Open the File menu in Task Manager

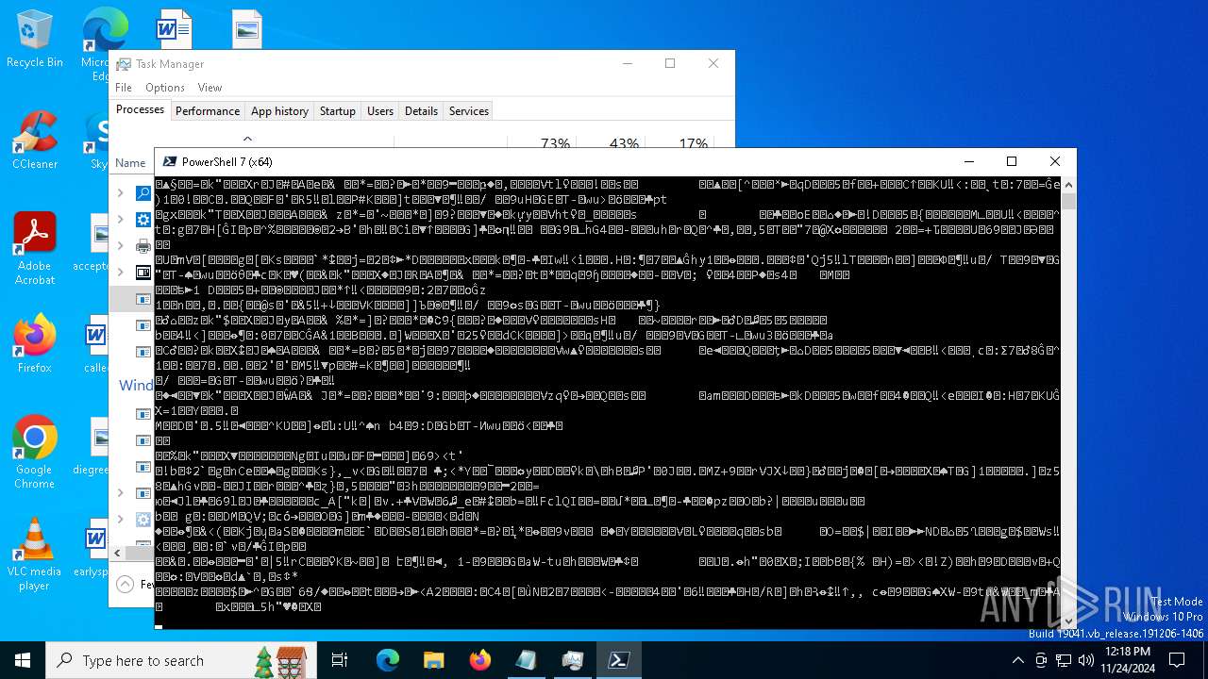124,88
